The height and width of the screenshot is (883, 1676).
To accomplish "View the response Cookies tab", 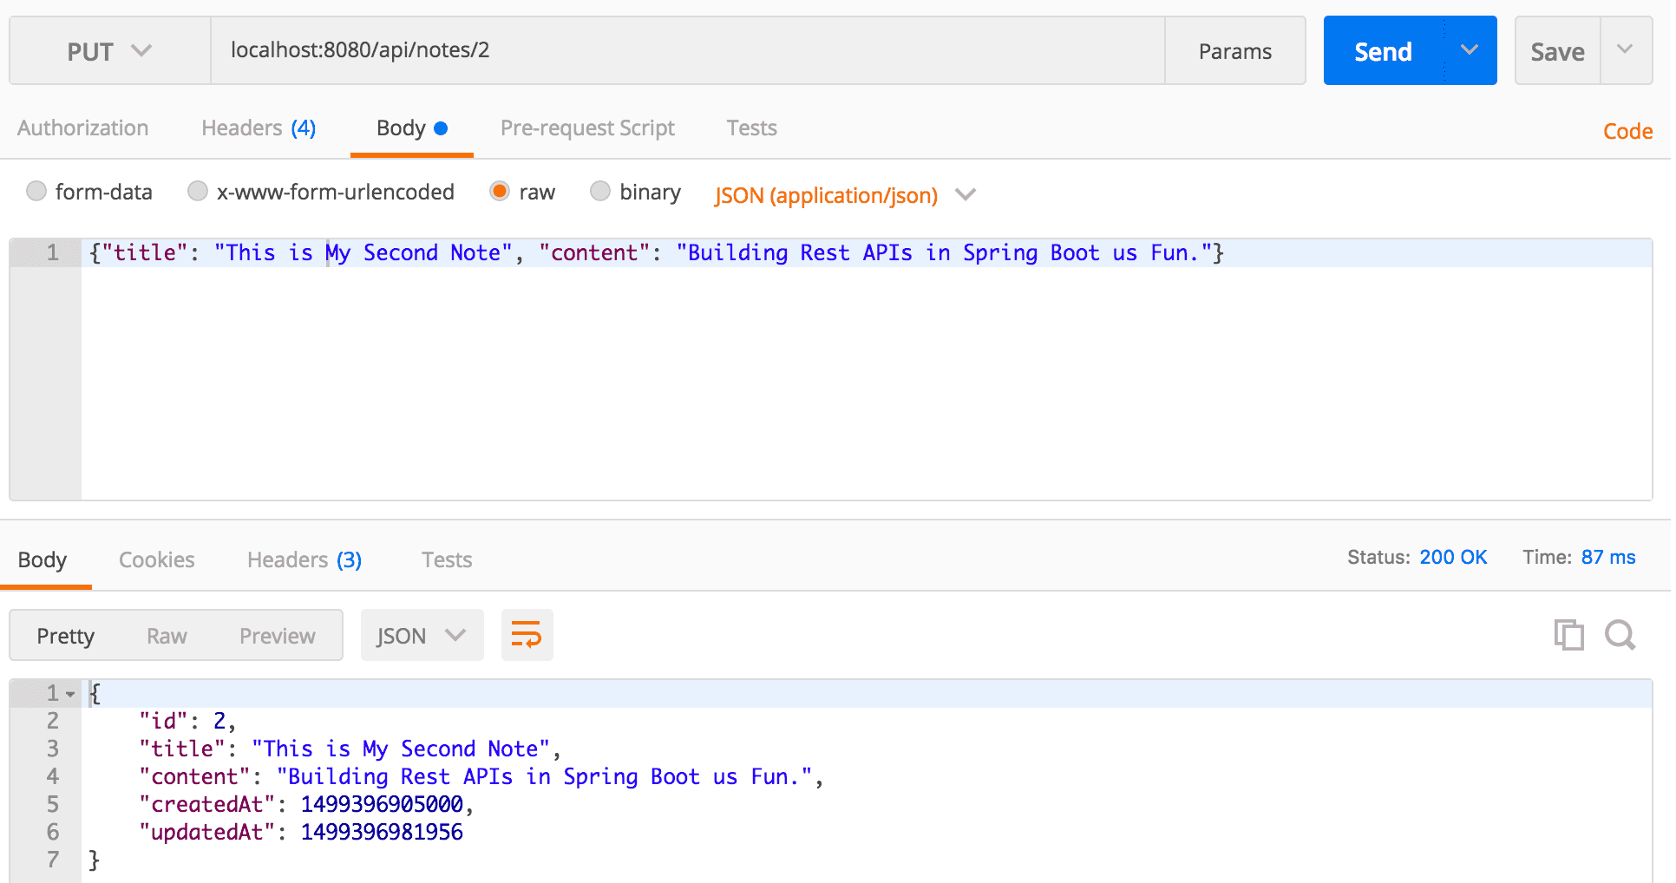I will (x=156, y=559).
